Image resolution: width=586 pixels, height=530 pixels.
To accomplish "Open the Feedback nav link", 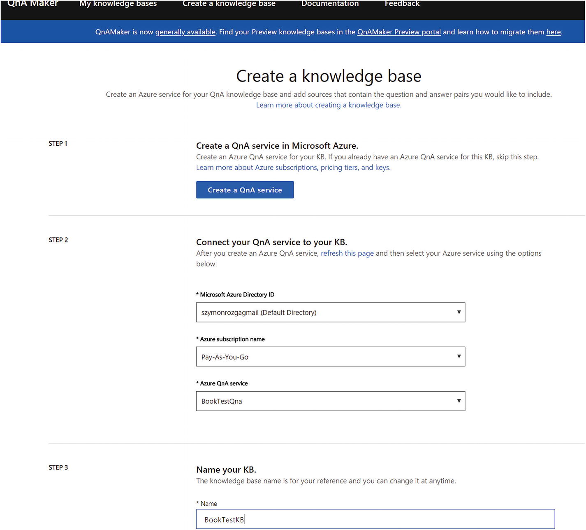I will pyautogui.click(x=402, y=3).
